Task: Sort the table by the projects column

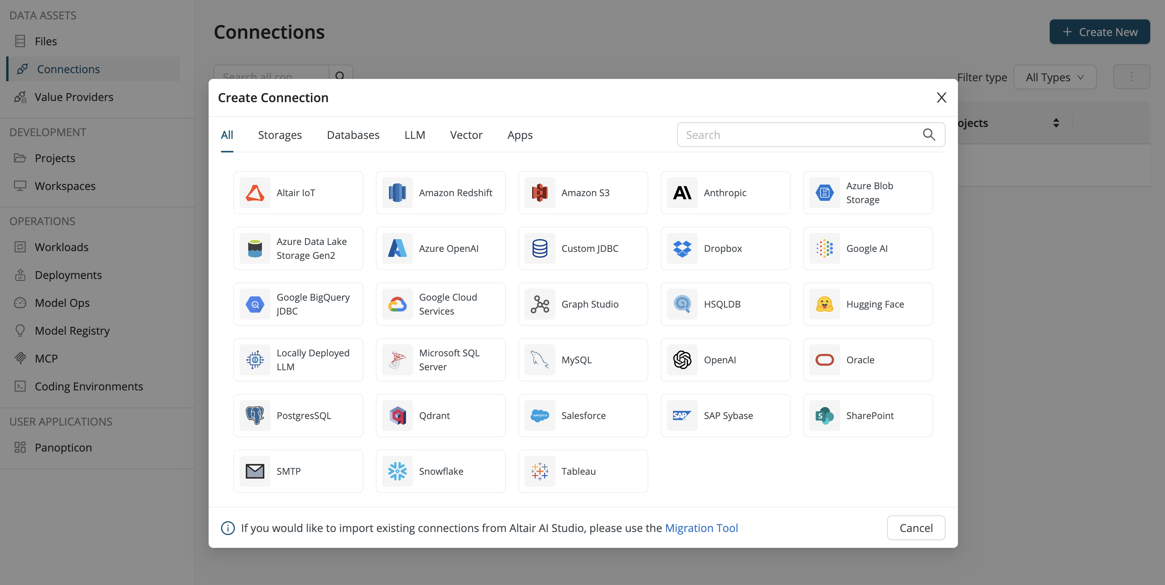Action: [x=1056, y=123]
